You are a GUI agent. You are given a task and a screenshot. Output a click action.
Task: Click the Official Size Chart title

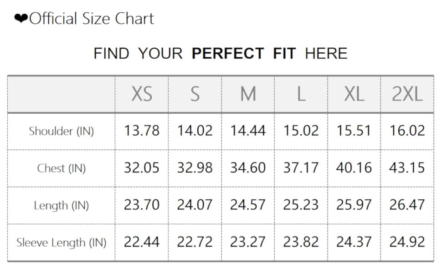coord(92,19)
